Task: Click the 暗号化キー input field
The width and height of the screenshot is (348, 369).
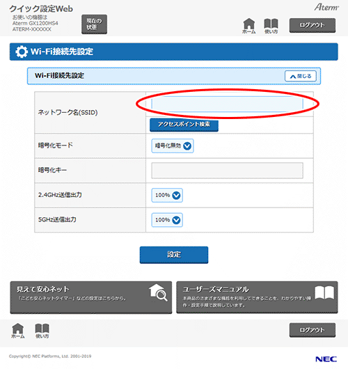Action: click(227, 171)
